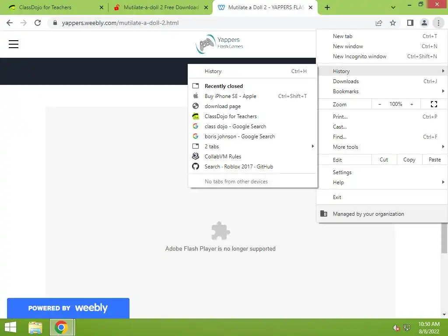Open File Explorer from the taskbar
Viewport: 448px width, 336px height.
pos(35,327)
